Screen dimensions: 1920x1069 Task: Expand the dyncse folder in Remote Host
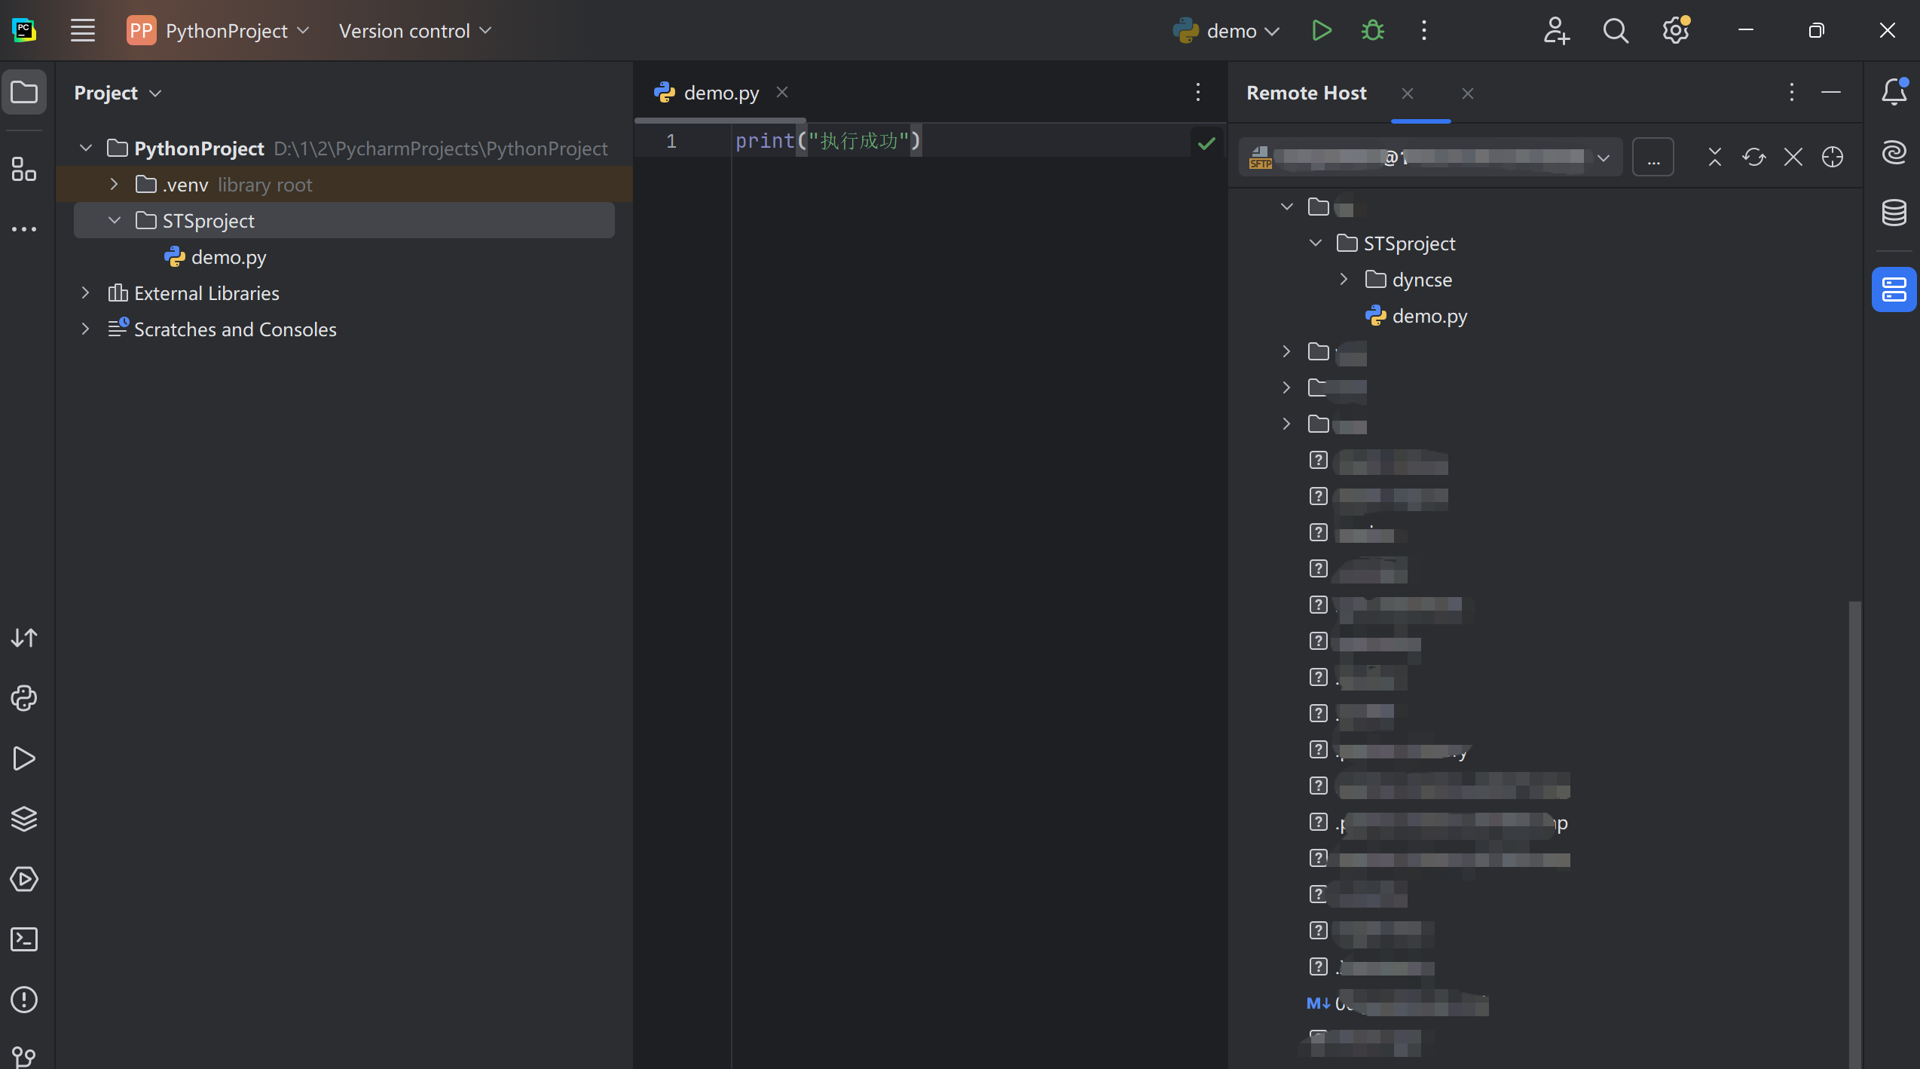(1344, 279)
